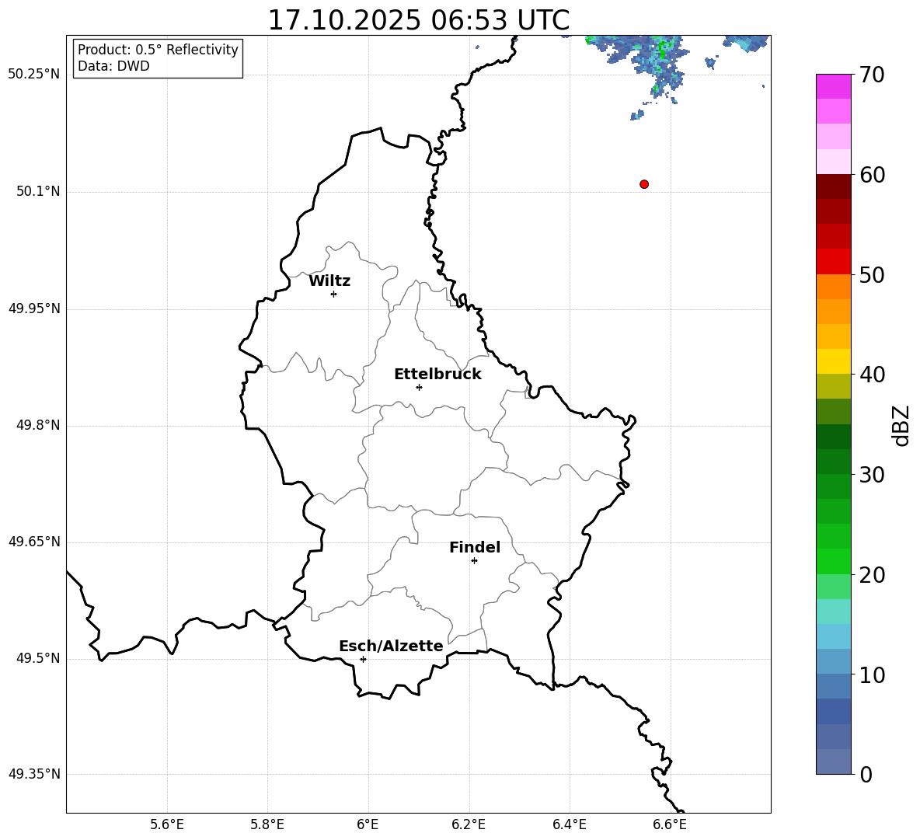This screenshot has height=840, width=920.
Task: Click the 49.95°N latitude label
Action: pos(34,308)
